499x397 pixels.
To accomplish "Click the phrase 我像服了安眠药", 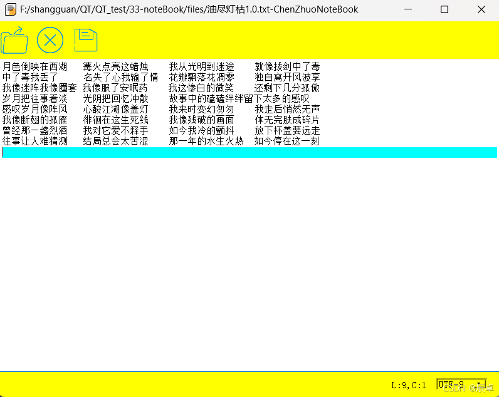I will [115, 88].
